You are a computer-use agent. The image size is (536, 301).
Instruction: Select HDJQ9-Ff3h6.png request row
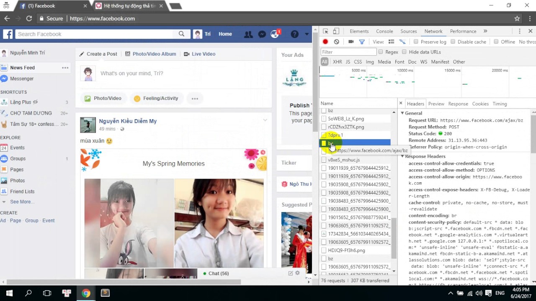pos(356,250)
